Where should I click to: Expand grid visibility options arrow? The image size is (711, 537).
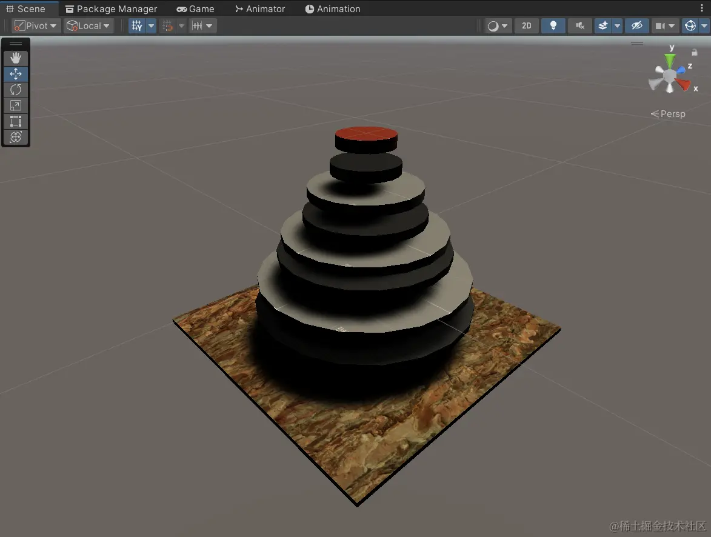(x=152, y=26)
